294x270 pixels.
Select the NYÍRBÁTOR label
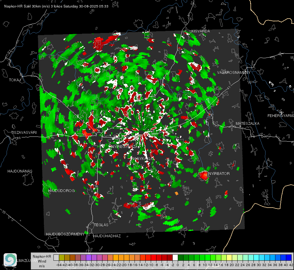(x=219, y=173)
